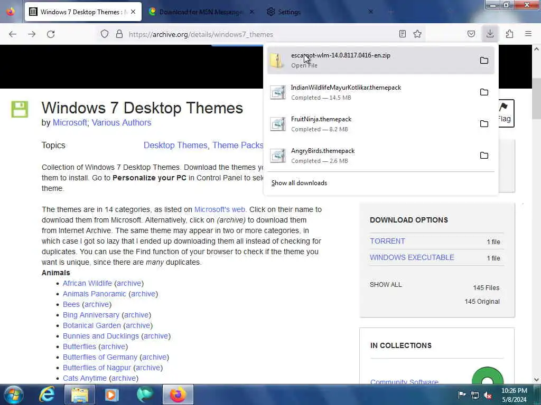This screenshot has height=405, width=541.
Task: Click the browser forward arrow
Action: click(32, 34)
